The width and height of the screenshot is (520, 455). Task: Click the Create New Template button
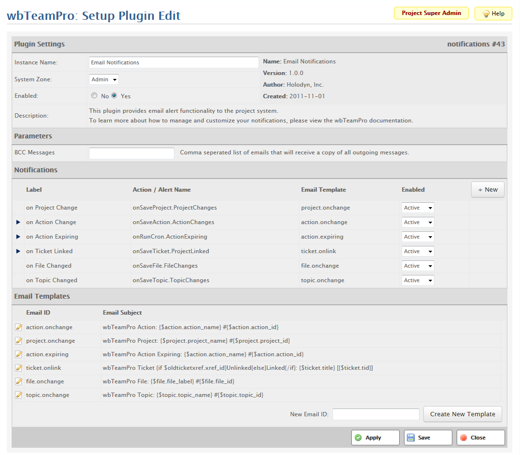462,414
